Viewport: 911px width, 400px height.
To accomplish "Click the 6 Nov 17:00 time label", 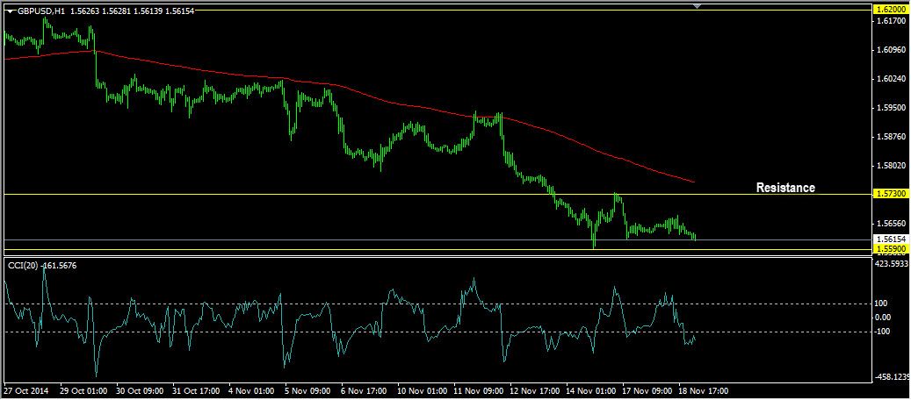I will [x=365, y=390].
